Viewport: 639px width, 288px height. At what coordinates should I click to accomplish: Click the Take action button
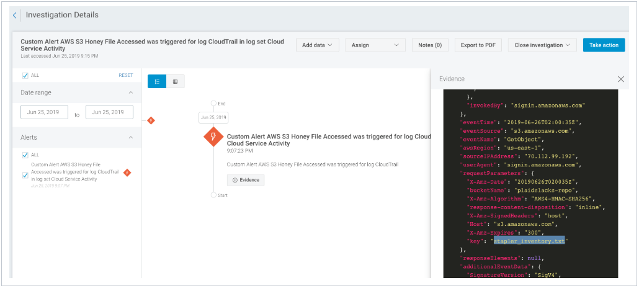pos(604,45)
